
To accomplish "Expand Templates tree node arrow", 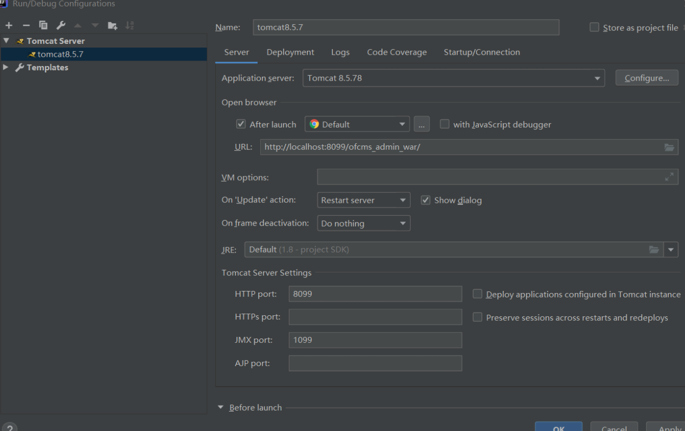I will click(x=6, y=67).
